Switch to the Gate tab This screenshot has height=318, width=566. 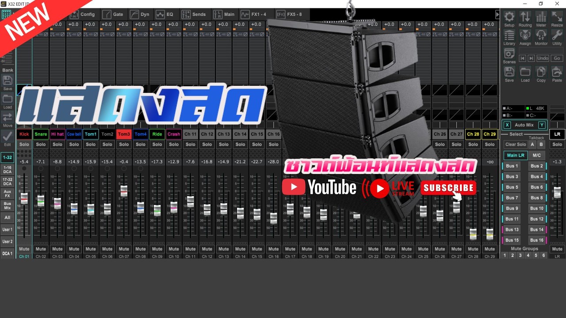click(113, 14)
